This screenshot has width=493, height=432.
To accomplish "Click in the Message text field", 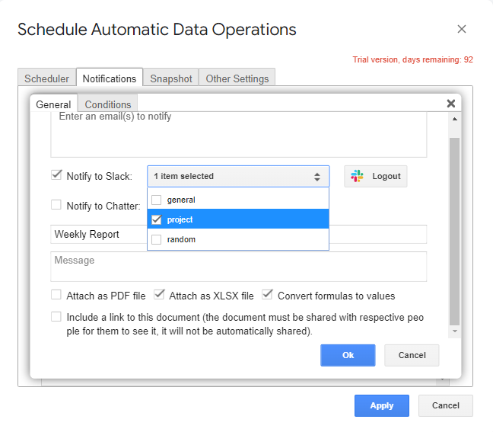I will coord(238,267).
